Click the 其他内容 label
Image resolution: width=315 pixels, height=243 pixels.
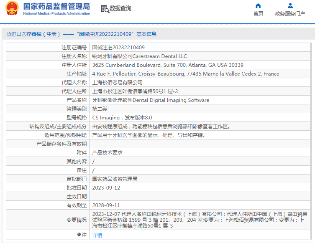pos(77,162)
